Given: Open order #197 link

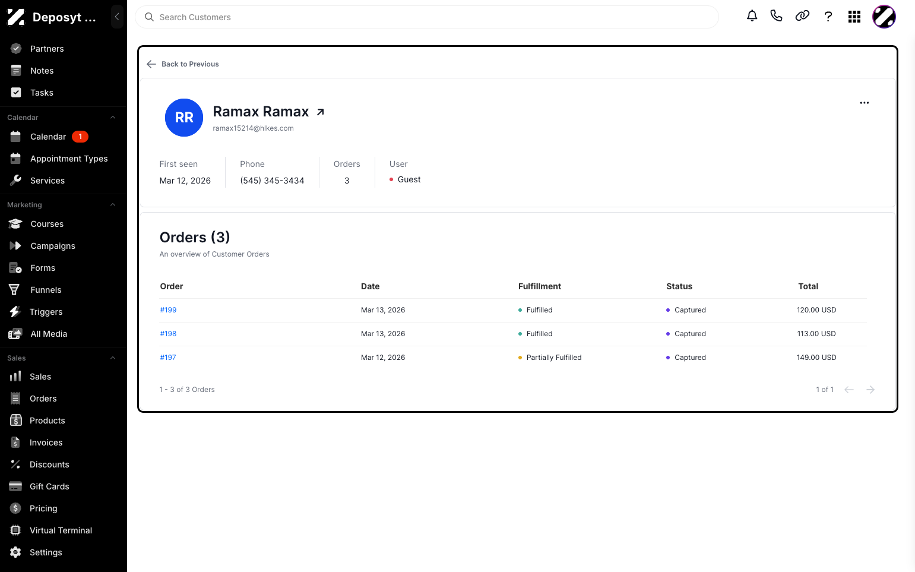Looking at the screenshot, I should [x=168, y=358].
